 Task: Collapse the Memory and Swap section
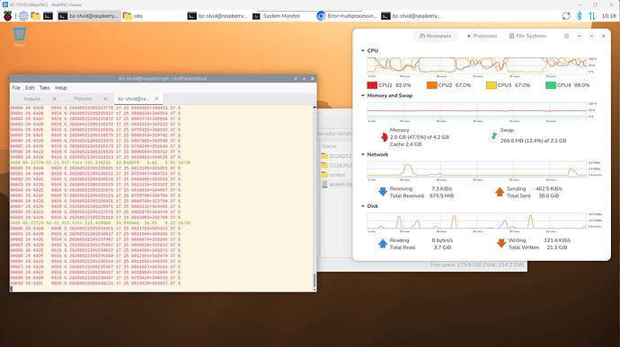(x=363, y=96)
